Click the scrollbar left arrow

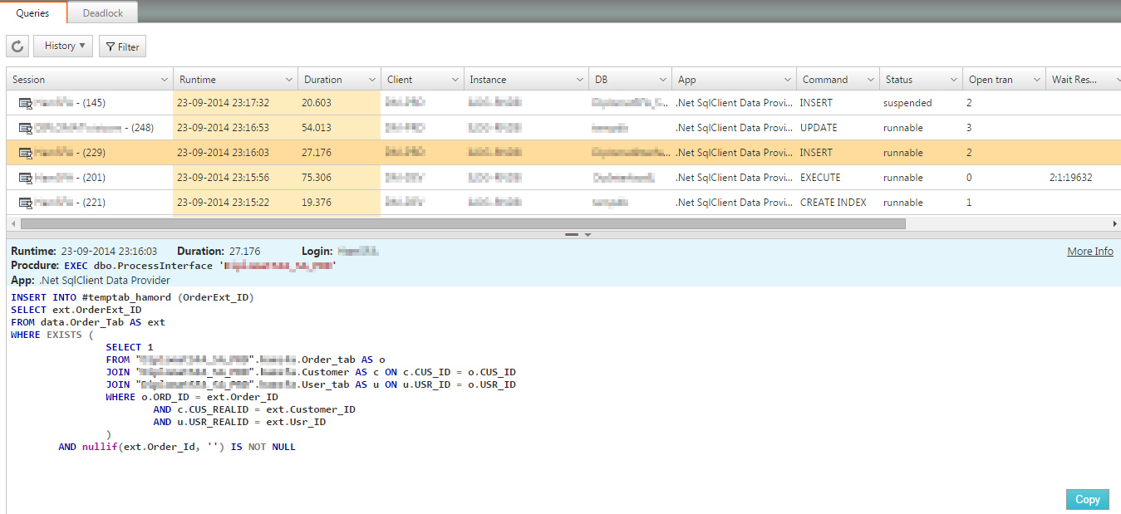pos(12,223)
